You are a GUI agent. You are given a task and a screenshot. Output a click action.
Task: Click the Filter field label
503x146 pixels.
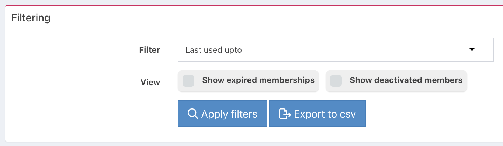click(149, 50)
